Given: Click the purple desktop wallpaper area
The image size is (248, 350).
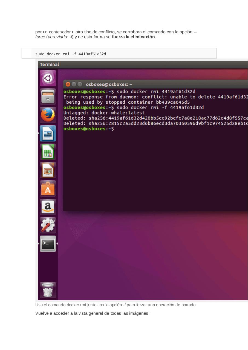Looking at the screenshot, I should coord(151,260).
